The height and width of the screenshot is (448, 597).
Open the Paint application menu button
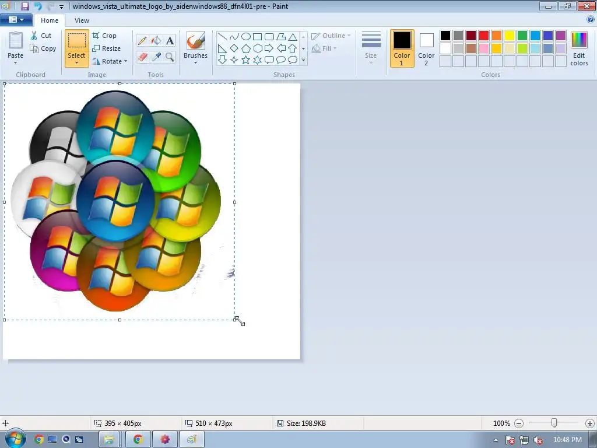16,20
